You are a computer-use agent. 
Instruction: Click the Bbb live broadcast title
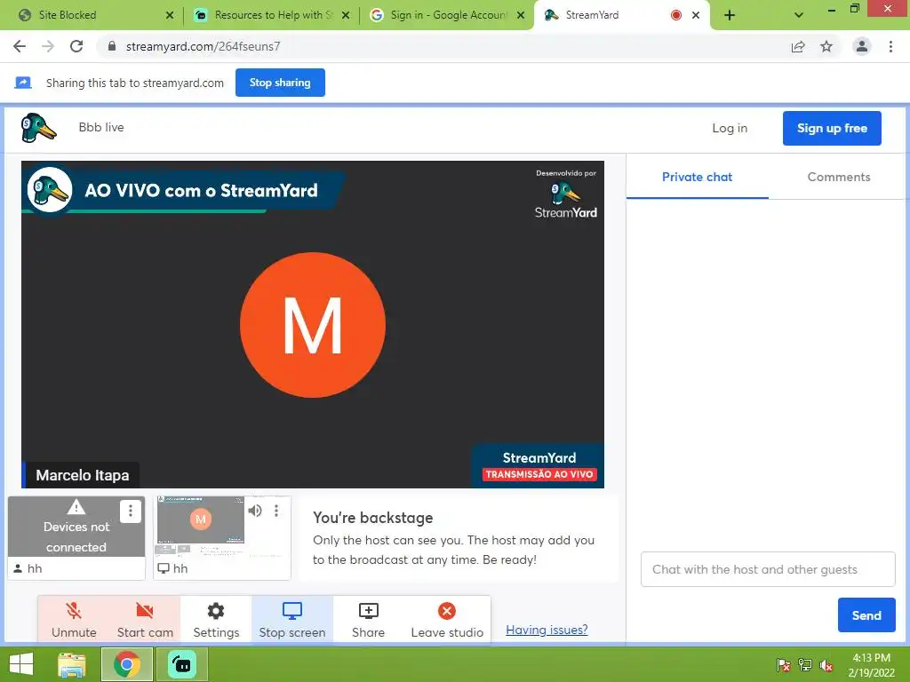pos(101,127)
